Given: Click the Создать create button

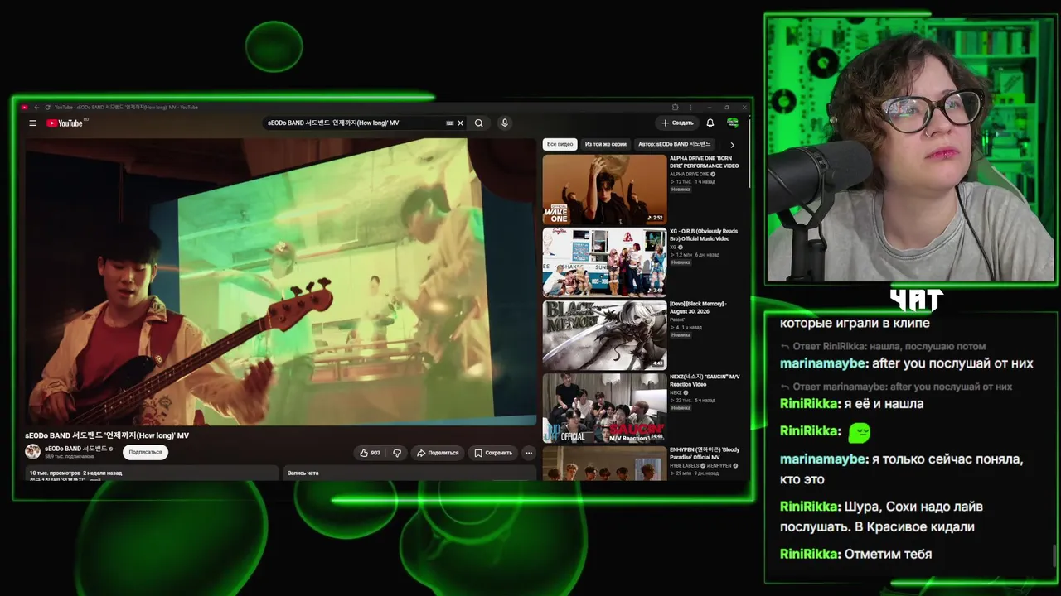Looking at the screenshot, I should pyautogui.click(x=677, y=123).
